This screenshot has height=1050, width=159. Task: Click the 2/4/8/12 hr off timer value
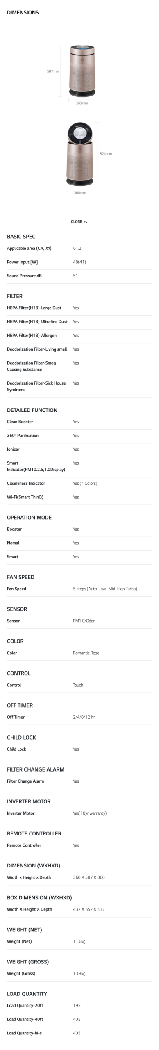(84, 717)
